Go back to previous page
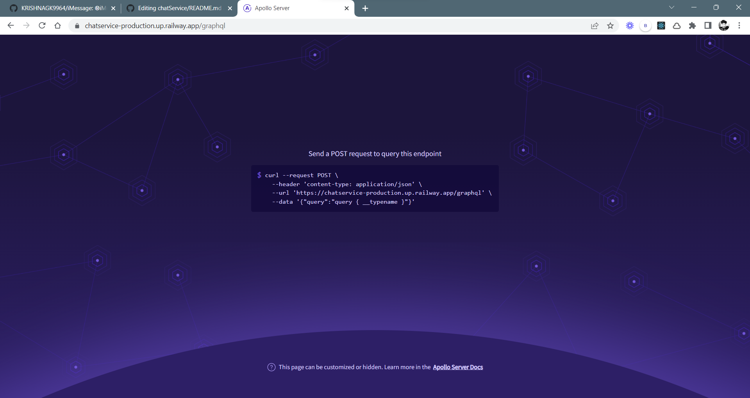Screen dimensions: 750x398 (11, 26)
